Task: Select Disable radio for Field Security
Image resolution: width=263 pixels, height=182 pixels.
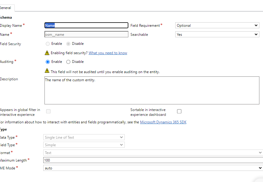Action: 68,44
